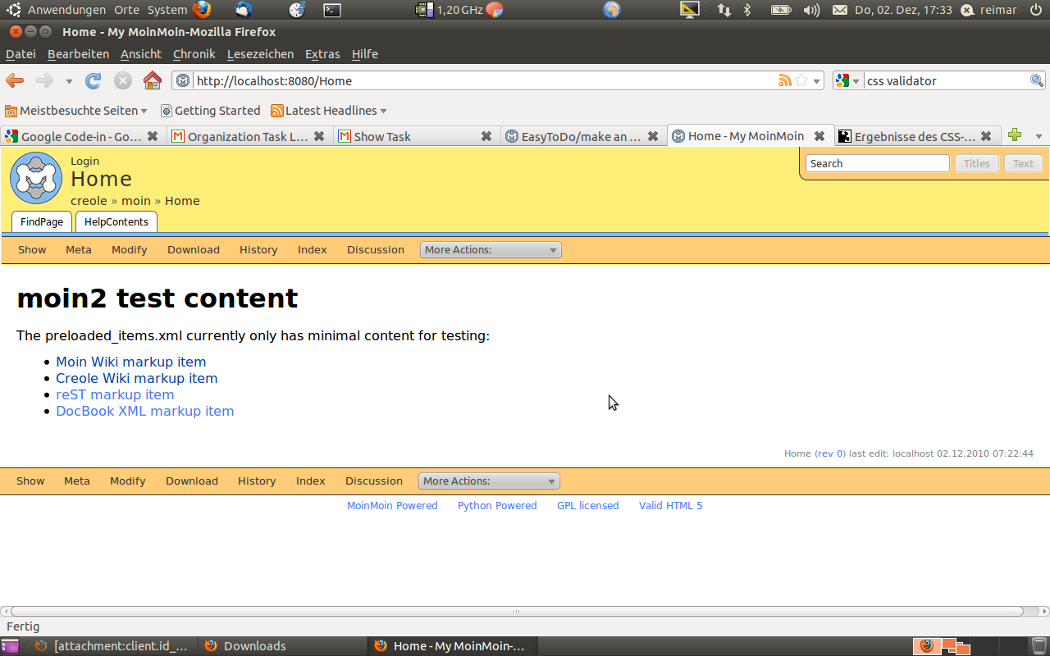Click the Firefox reload page icon
This screenshot has height=656, width=1050.
pos(94,80)
